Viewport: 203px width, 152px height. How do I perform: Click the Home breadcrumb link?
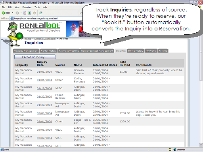tap(28, 39)
